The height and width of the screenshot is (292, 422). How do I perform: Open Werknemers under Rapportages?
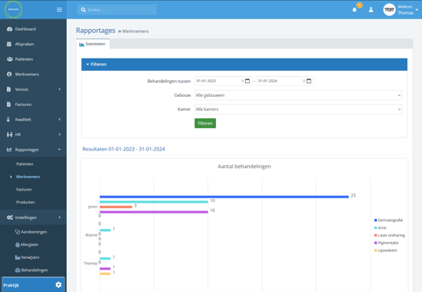pos(28,177)
